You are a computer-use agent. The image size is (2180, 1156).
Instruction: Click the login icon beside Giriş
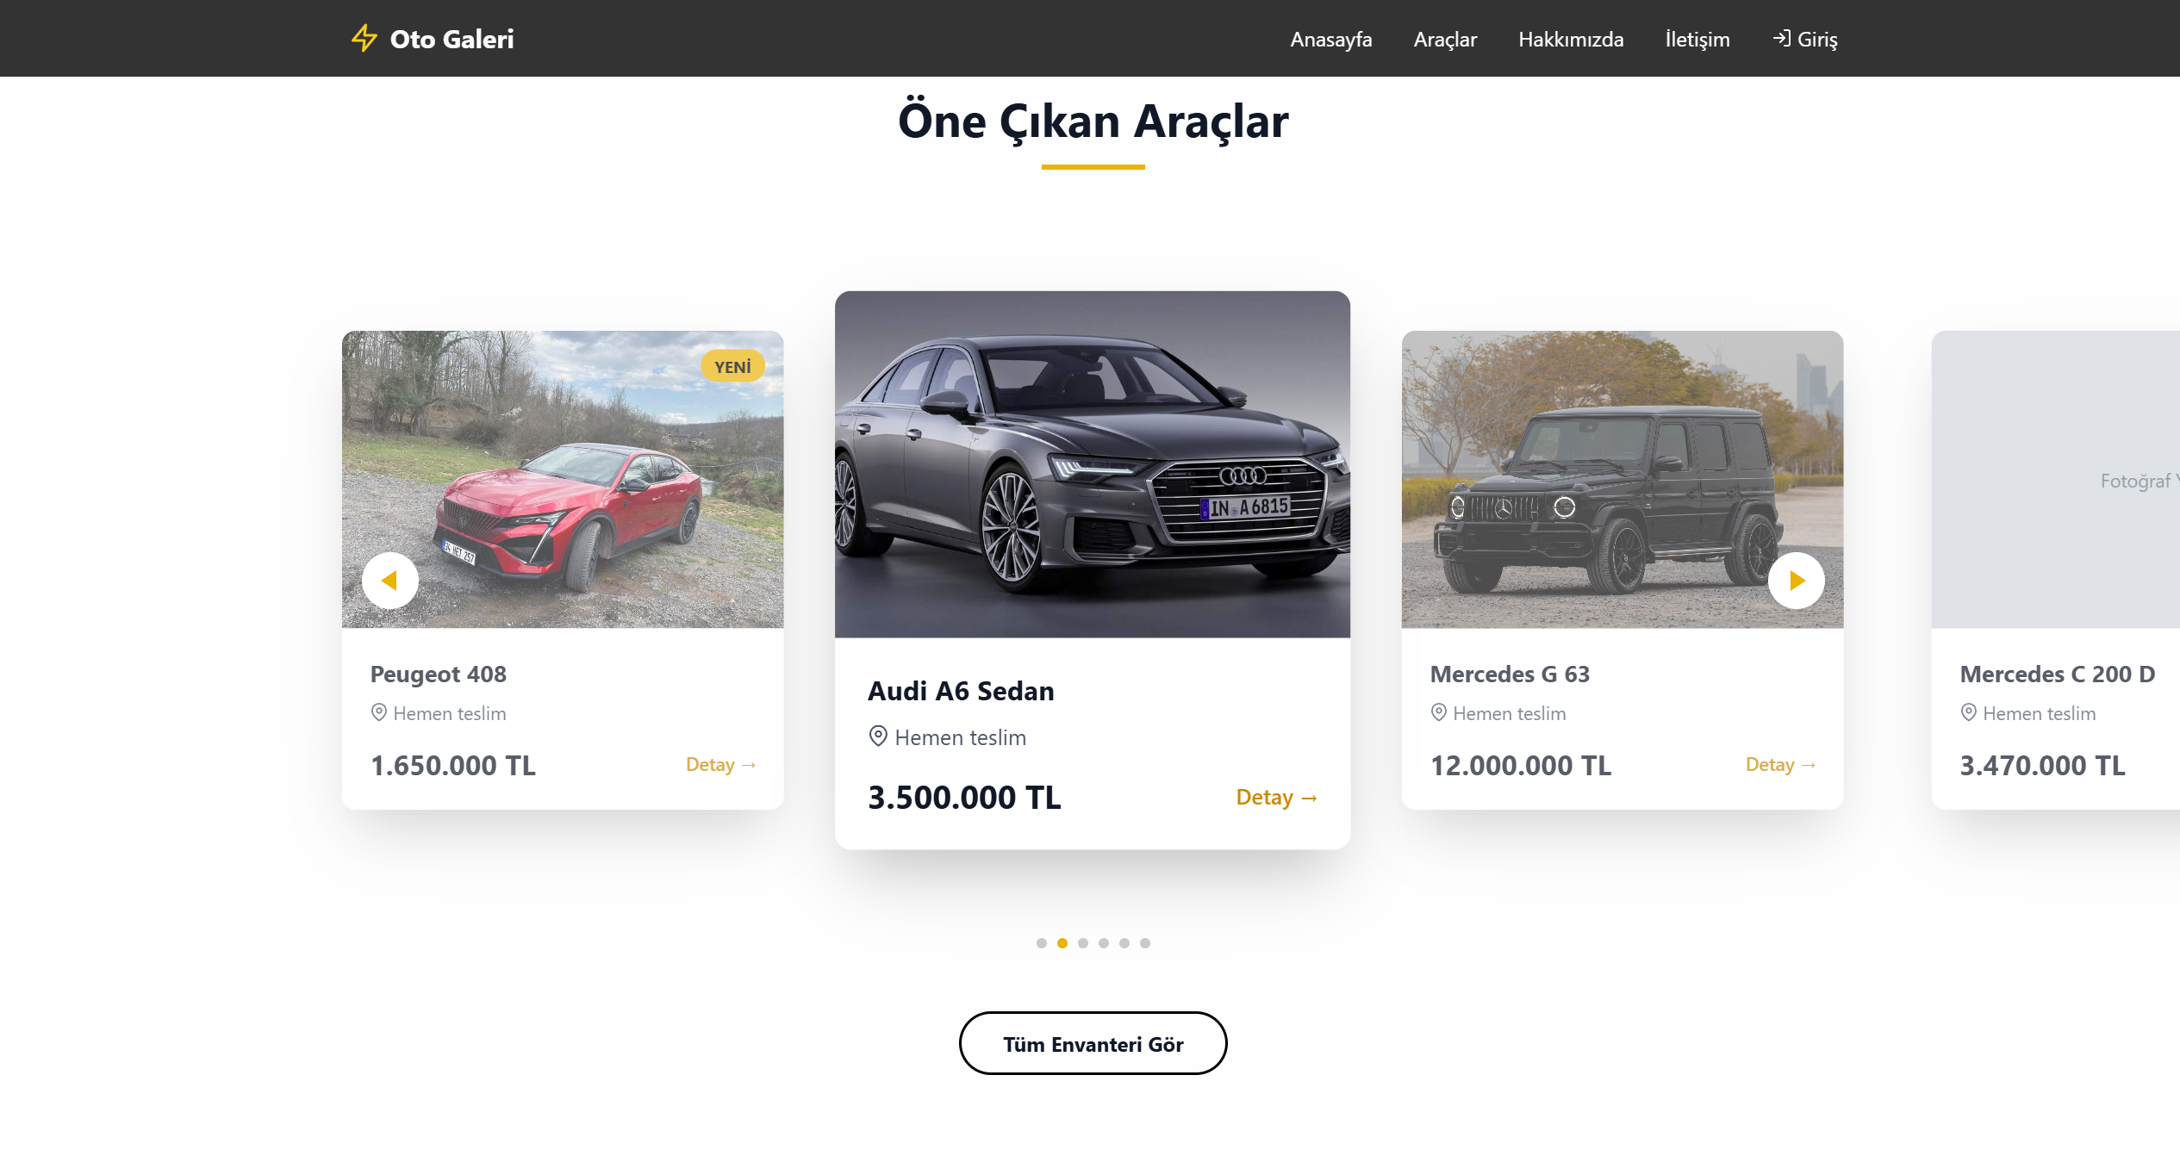1782,39
